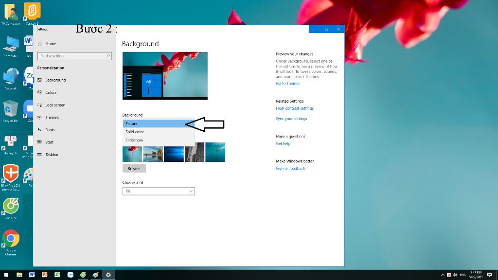Open PowerPoint from the taskbar
Viewport: 498px width, 280px height.
point(44,275)
